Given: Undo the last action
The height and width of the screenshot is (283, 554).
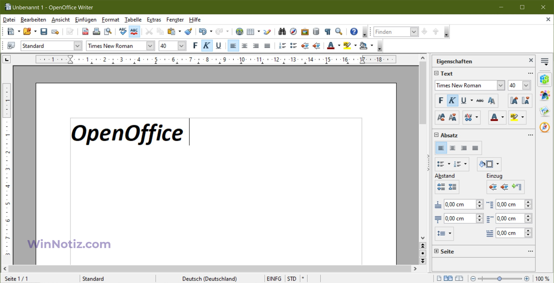Looking at the screenshot, I should click(x=202, y=32).
